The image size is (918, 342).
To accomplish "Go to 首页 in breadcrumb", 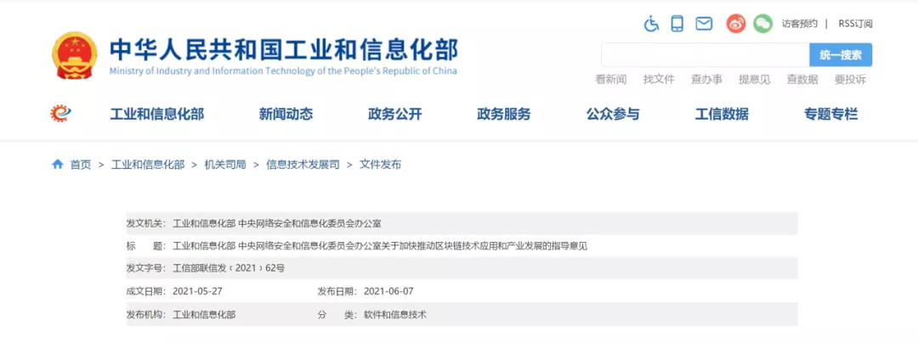I will [81, 165].
